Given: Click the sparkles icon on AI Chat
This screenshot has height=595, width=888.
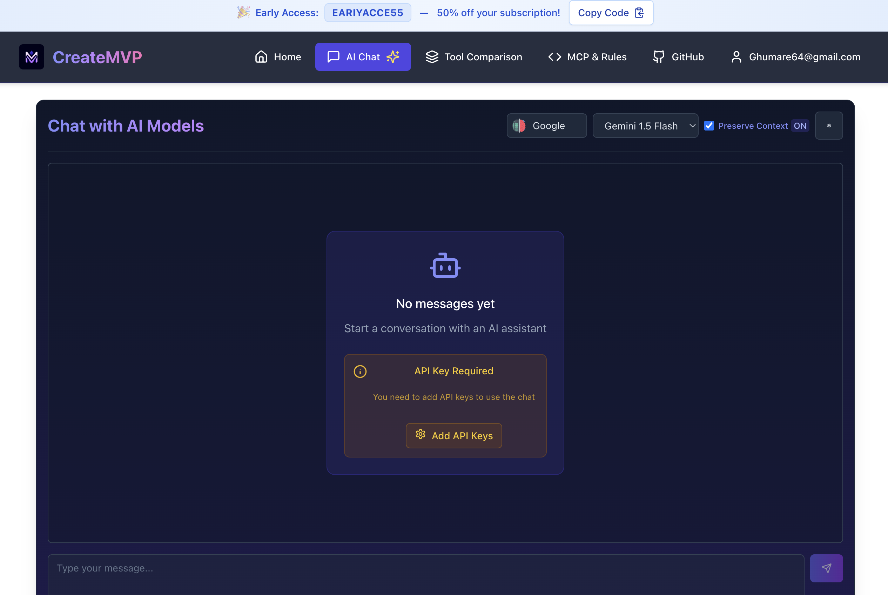Looking at the screenshot, I should point(393,57).
